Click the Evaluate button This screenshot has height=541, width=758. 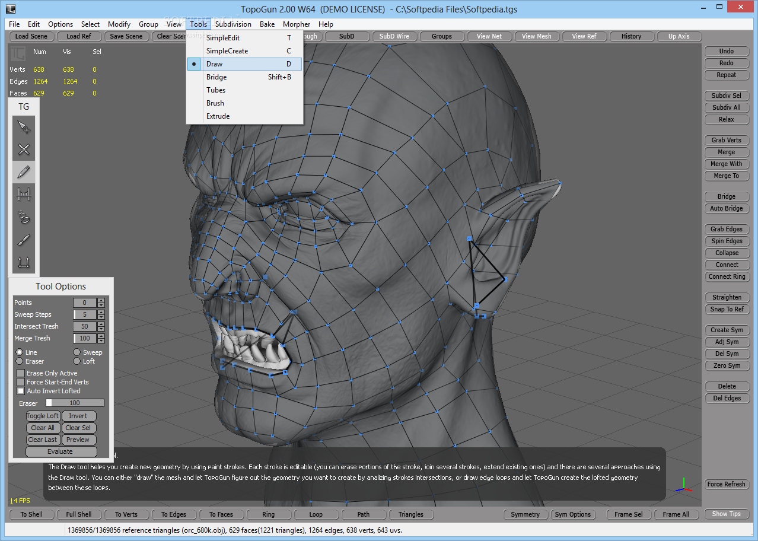tap(60, 451)
